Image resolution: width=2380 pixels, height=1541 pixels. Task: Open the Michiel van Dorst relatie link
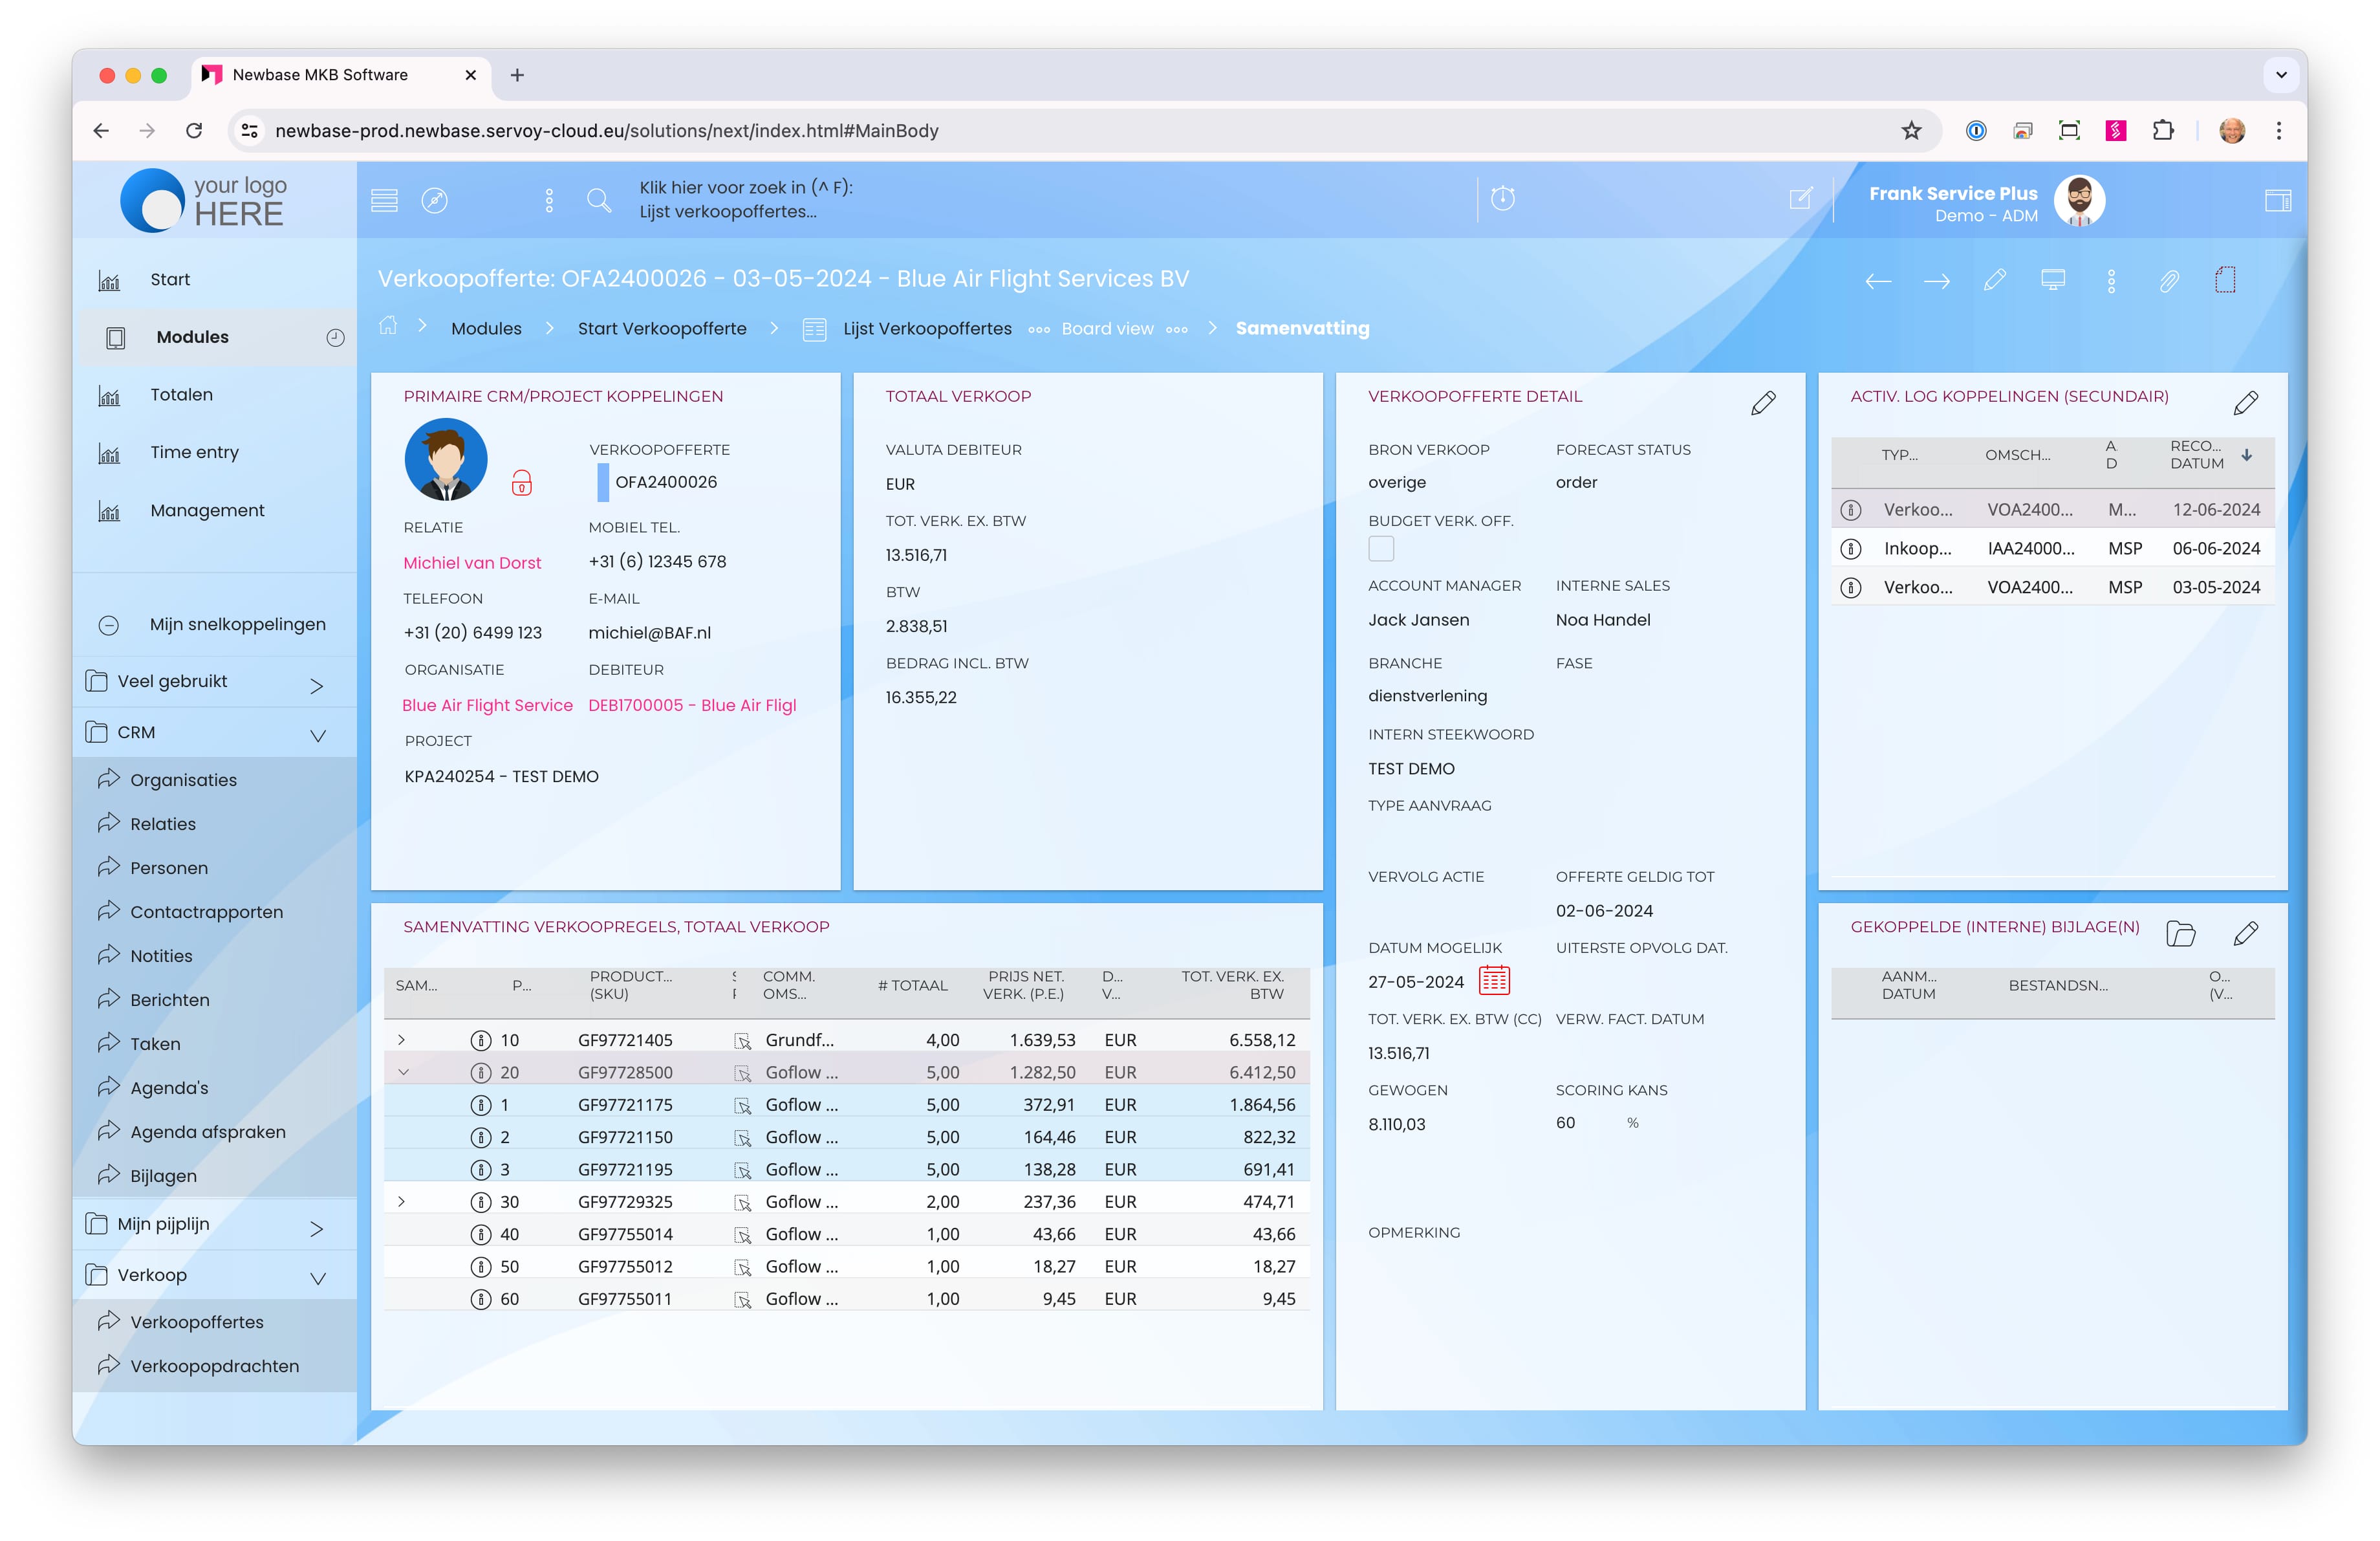coord(472,563)
